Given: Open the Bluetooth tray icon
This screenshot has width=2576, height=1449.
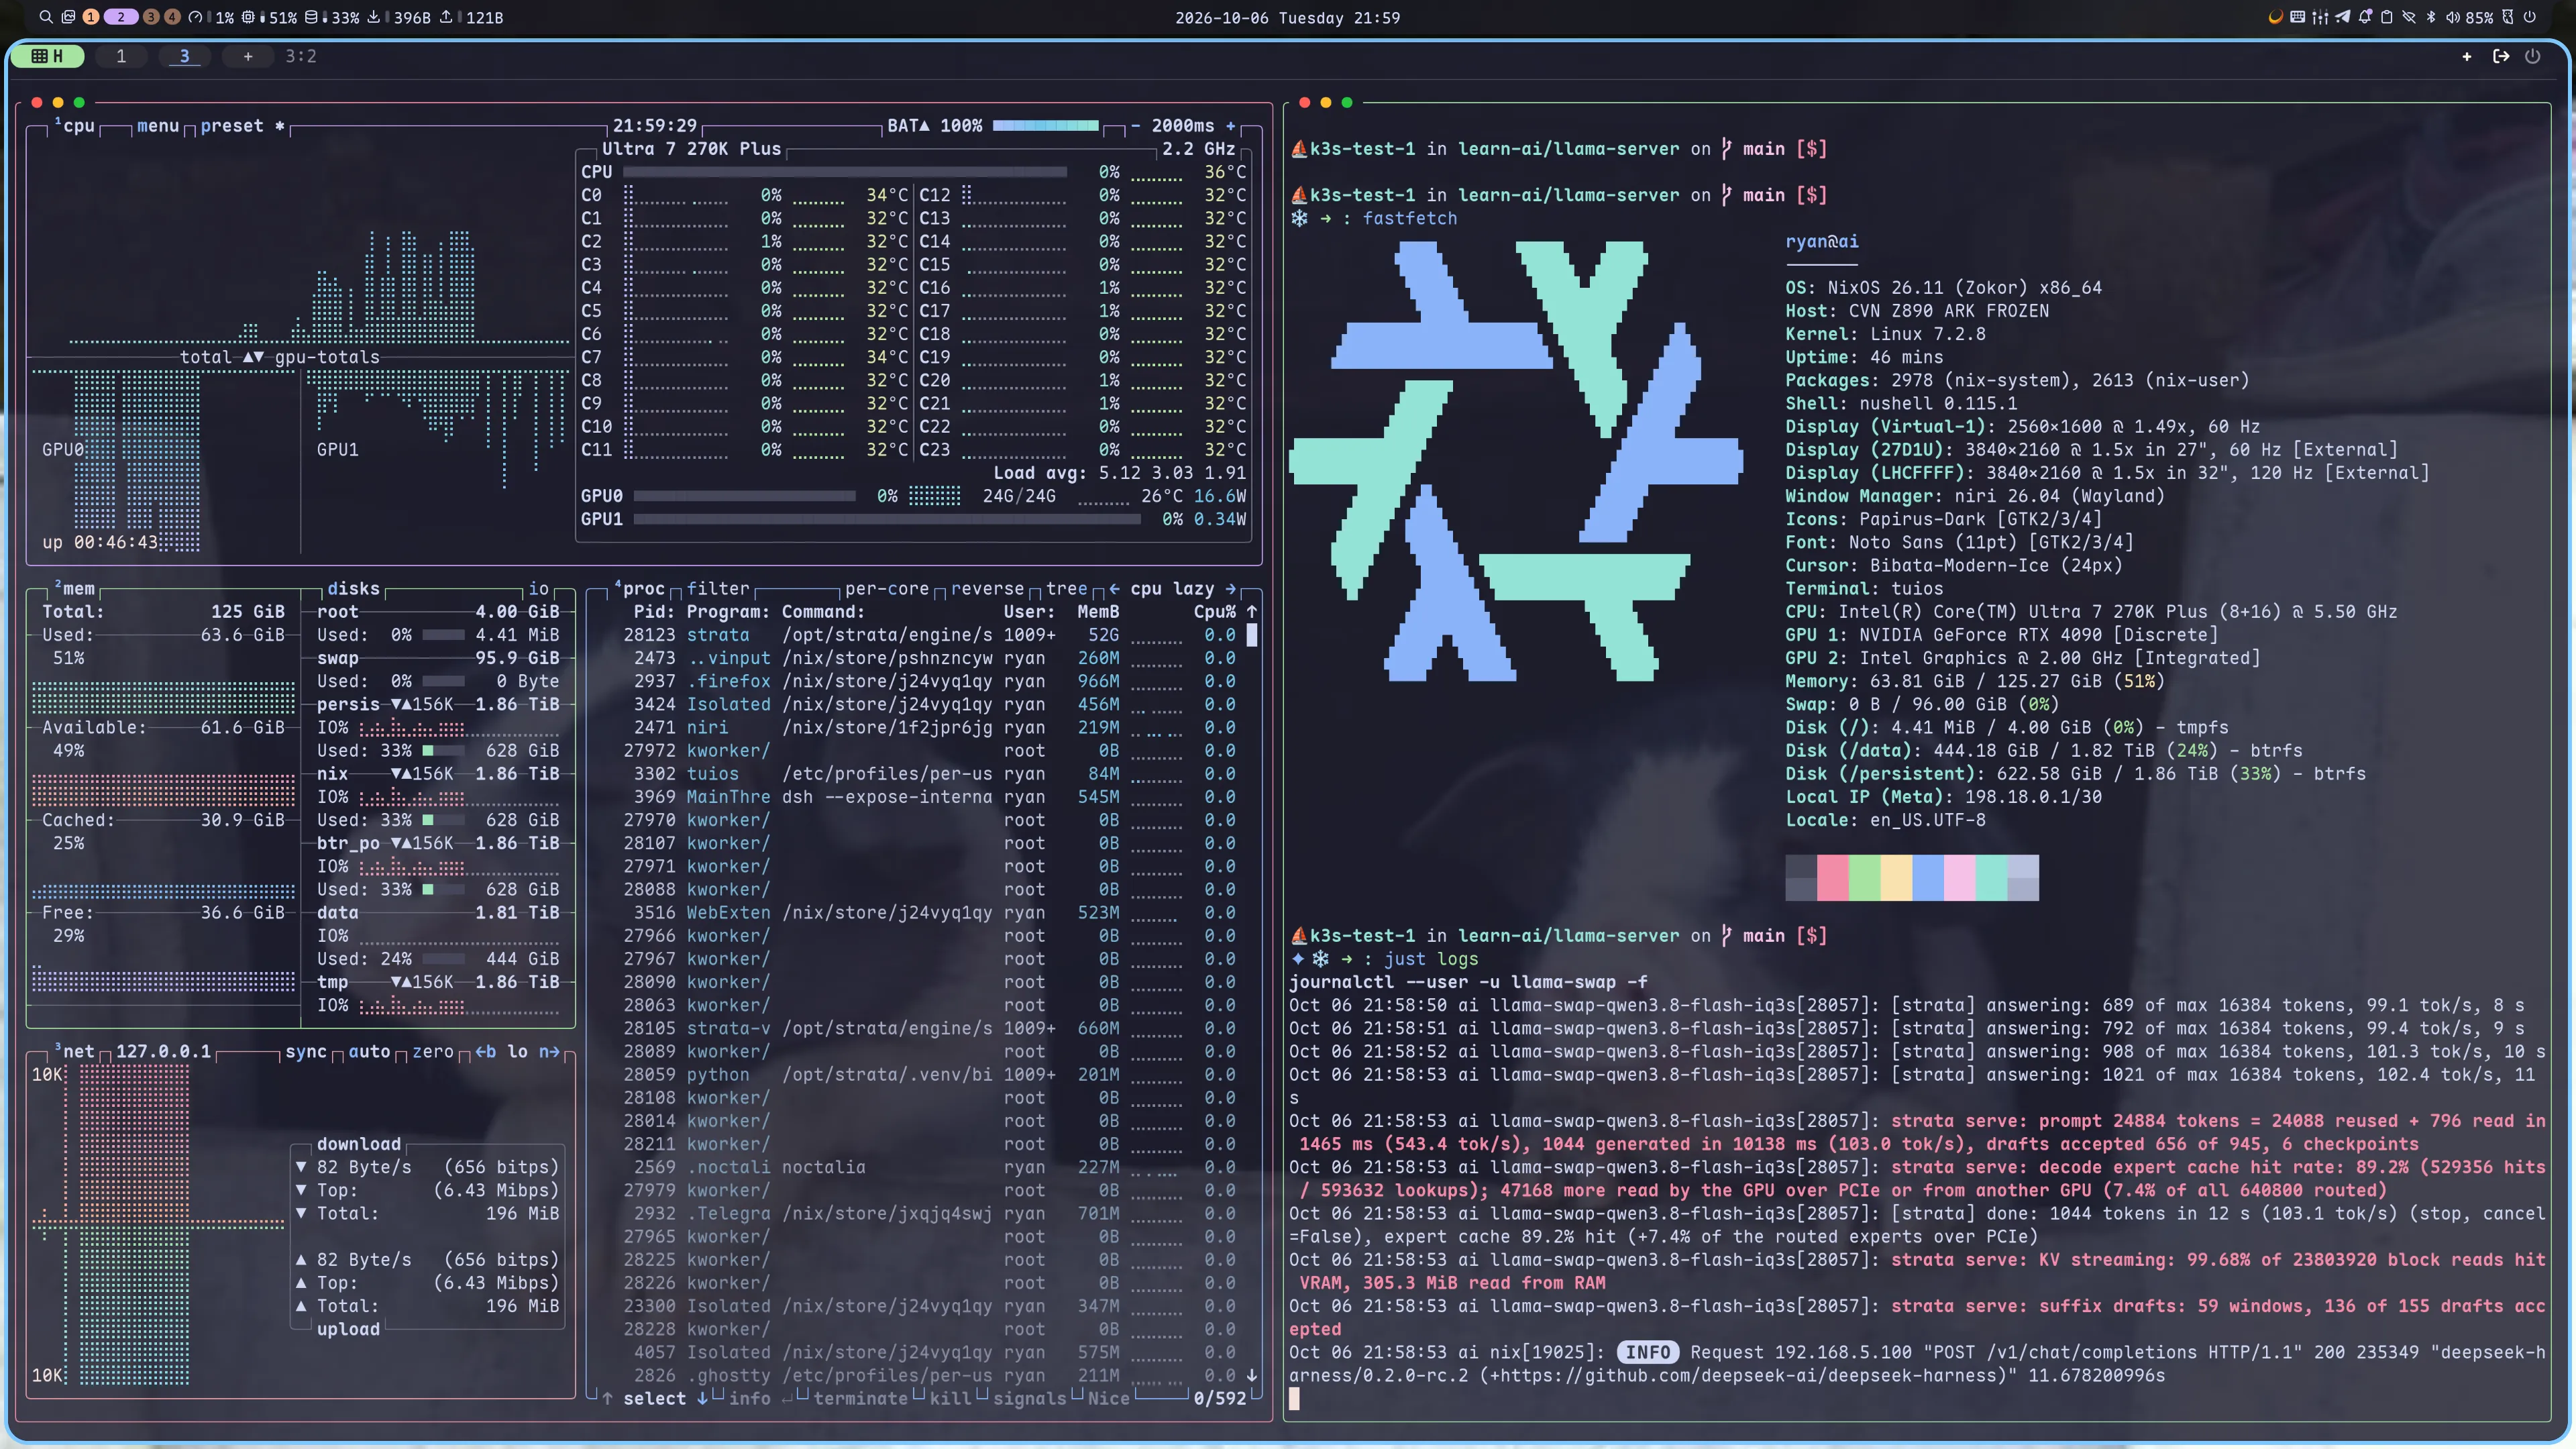Looking at the screenshot, I should point(2431,17).
